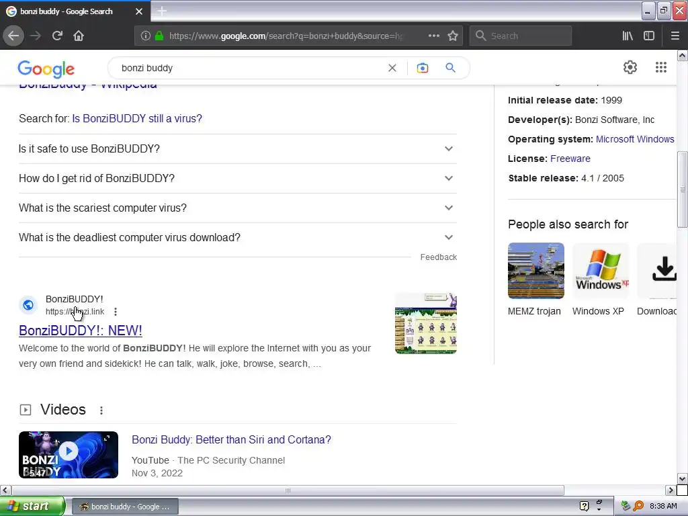
Task: Click the help question icon in system tray
Action: coord(584,506)
